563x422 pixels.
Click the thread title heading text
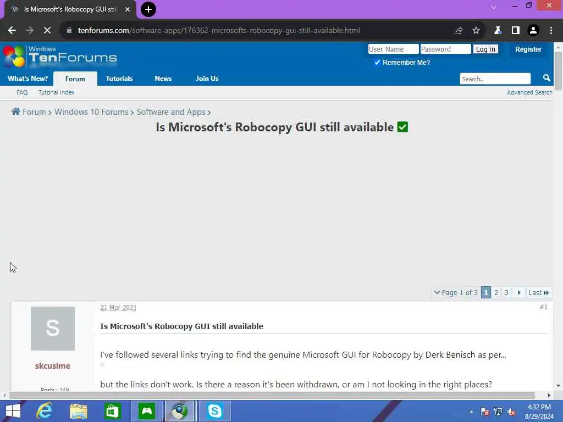(275, 127)
